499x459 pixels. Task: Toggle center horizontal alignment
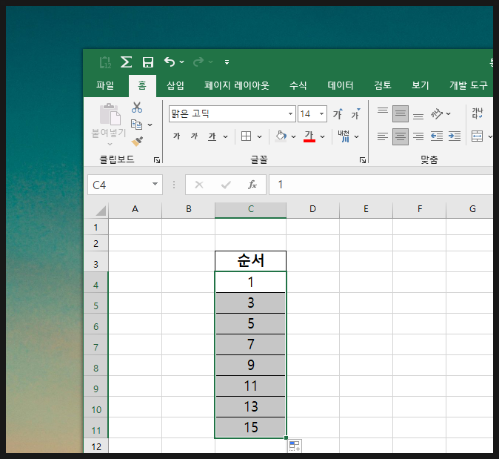[401, 136]
